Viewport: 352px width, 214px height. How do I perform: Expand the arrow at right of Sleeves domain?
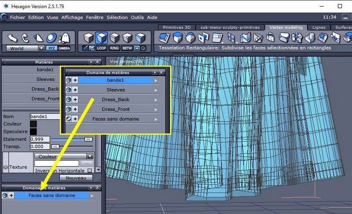(x=156, y=90)
